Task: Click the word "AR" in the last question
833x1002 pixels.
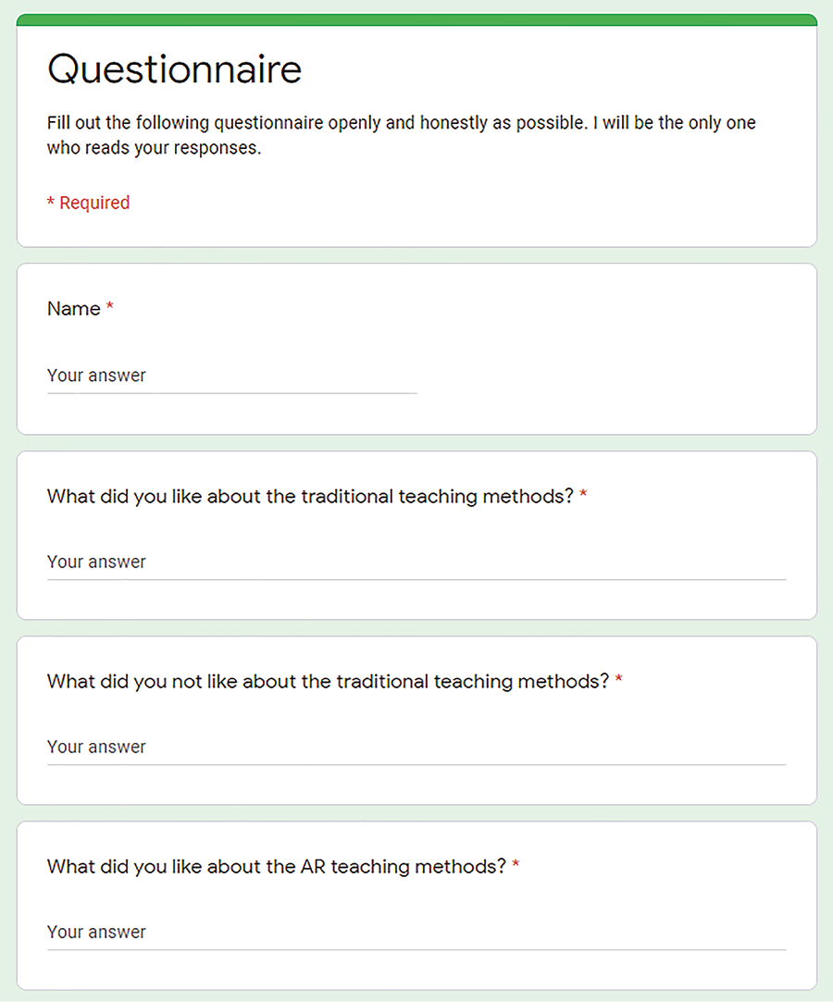Action: tap(313, 867)
